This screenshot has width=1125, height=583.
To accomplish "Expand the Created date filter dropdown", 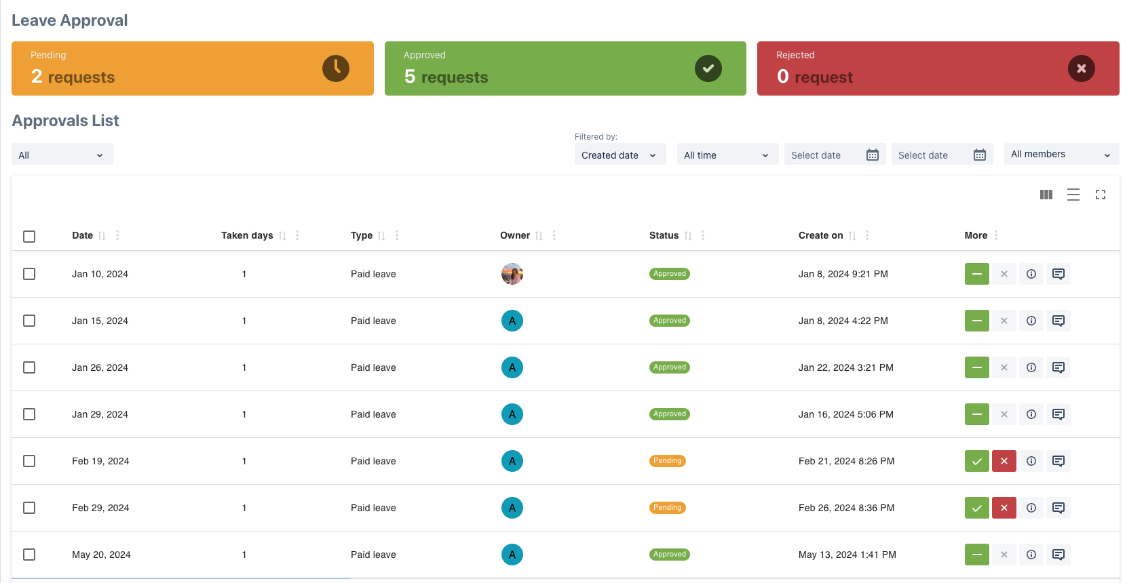I will pos(619,155).
